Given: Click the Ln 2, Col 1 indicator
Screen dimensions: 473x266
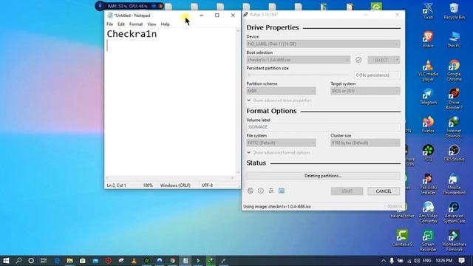Looking at the screenshot, I should [117, 185].
